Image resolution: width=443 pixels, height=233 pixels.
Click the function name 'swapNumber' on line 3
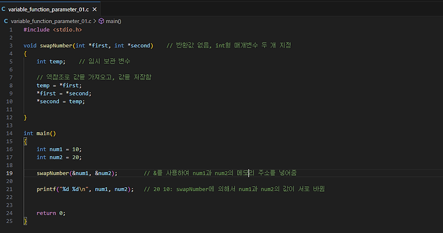tap(56, 46)
